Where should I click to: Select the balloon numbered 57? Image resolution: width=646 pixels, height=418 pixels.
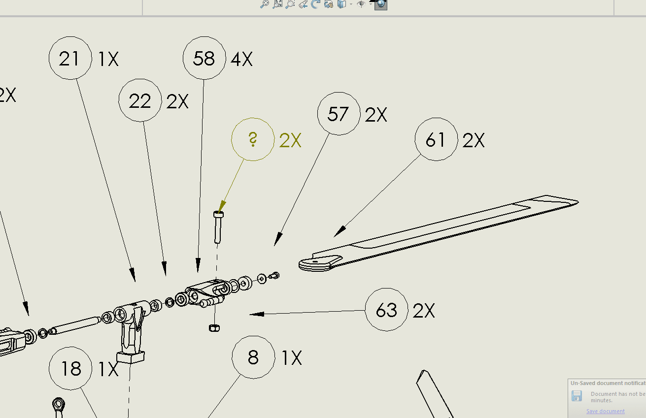(339, 114)
